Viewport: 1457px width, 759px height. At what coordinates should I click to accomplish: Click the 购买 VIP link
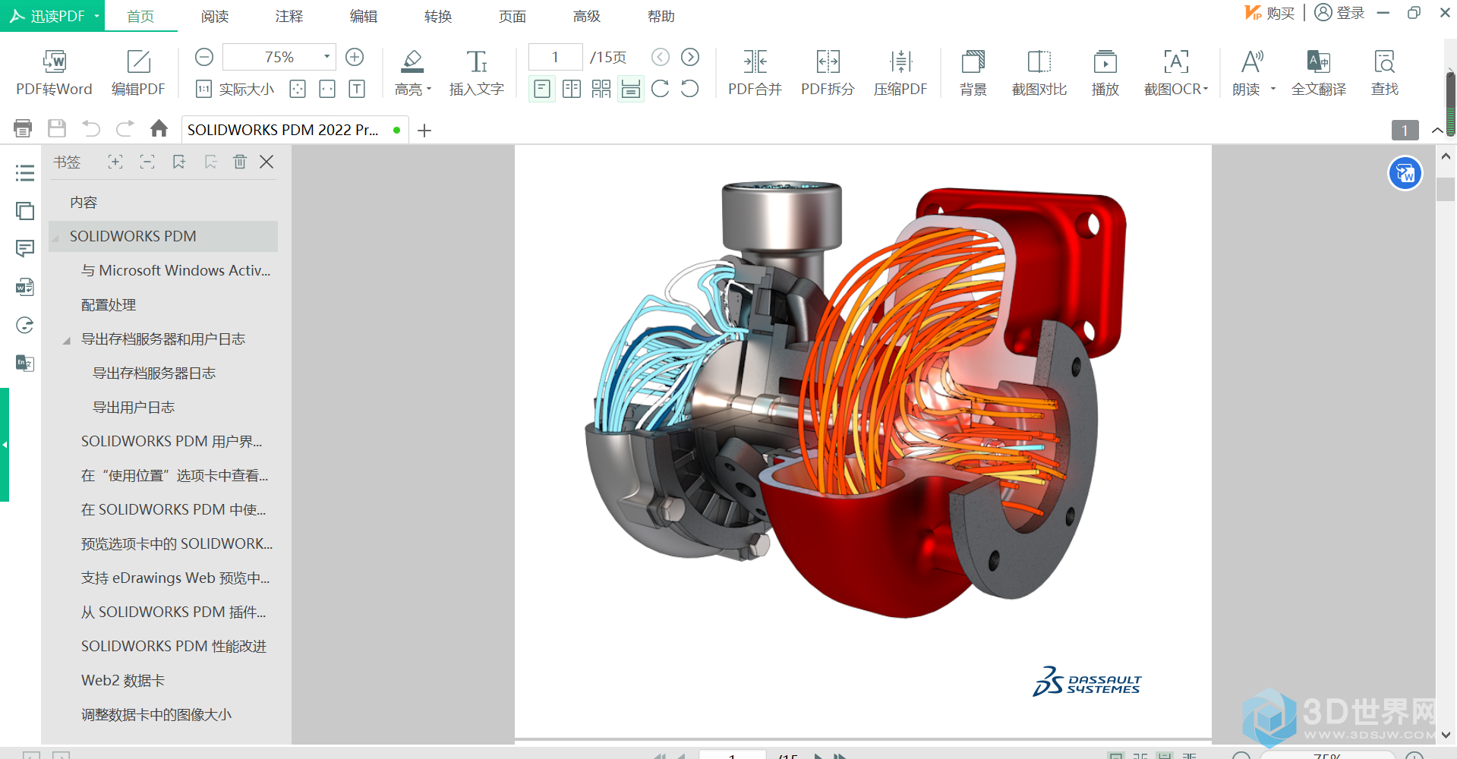[x=1269, y=13]
